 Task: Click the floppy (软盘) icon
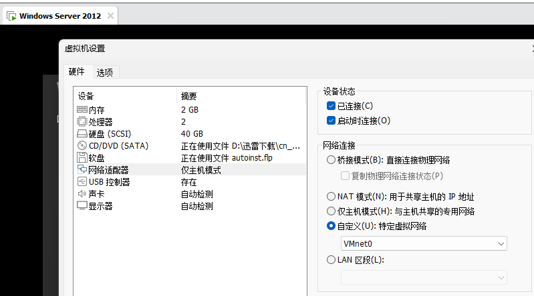pos(82,157)
